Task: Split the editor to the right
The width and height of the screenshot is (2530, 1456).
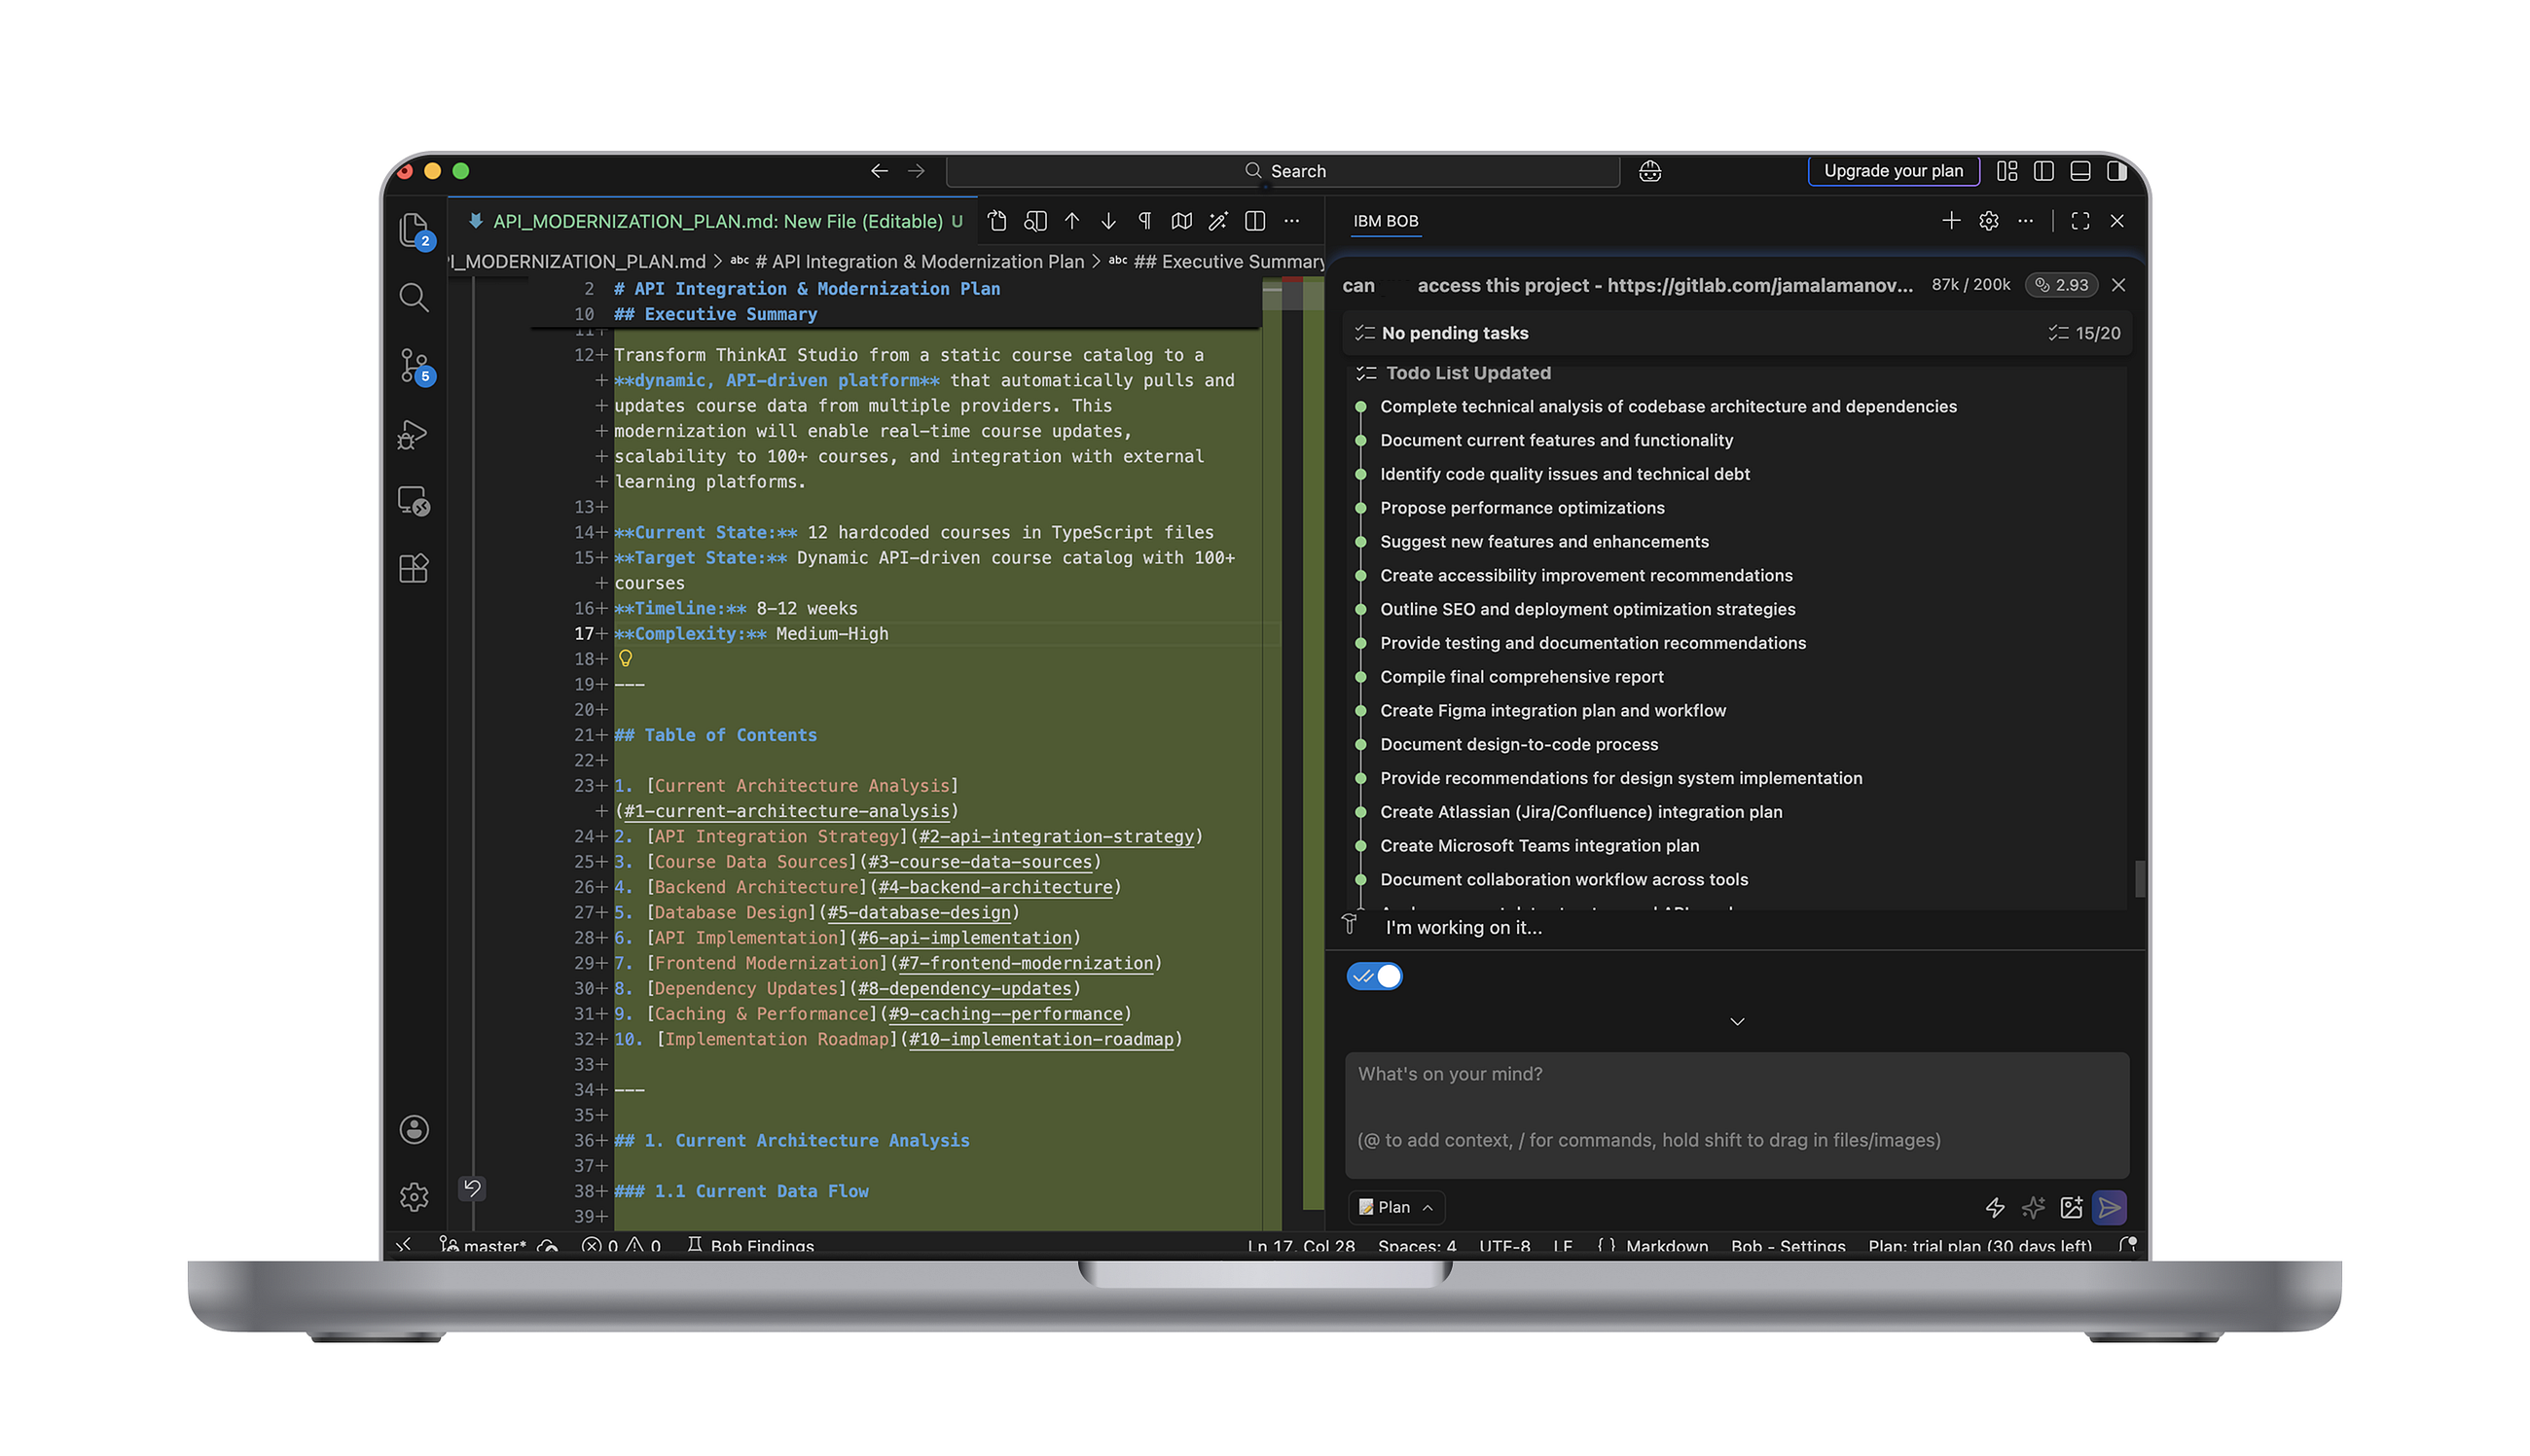Action: tap(1254, 221)
